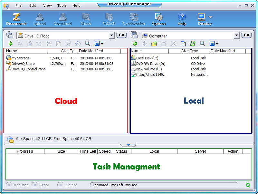Click Progress column header in tasks
The width and height of the screenshot is (258, 194).
pos(25,151)
